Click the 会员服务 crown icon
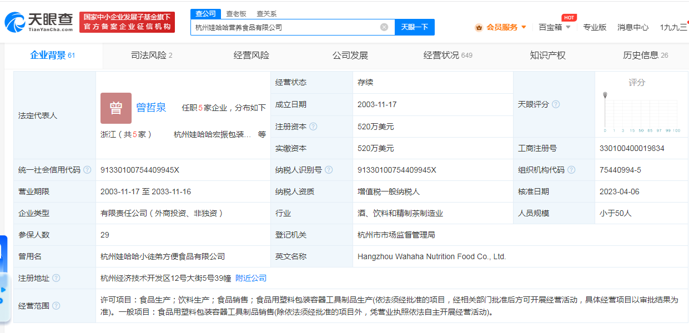The image size is (689, 333). [479, 27]
